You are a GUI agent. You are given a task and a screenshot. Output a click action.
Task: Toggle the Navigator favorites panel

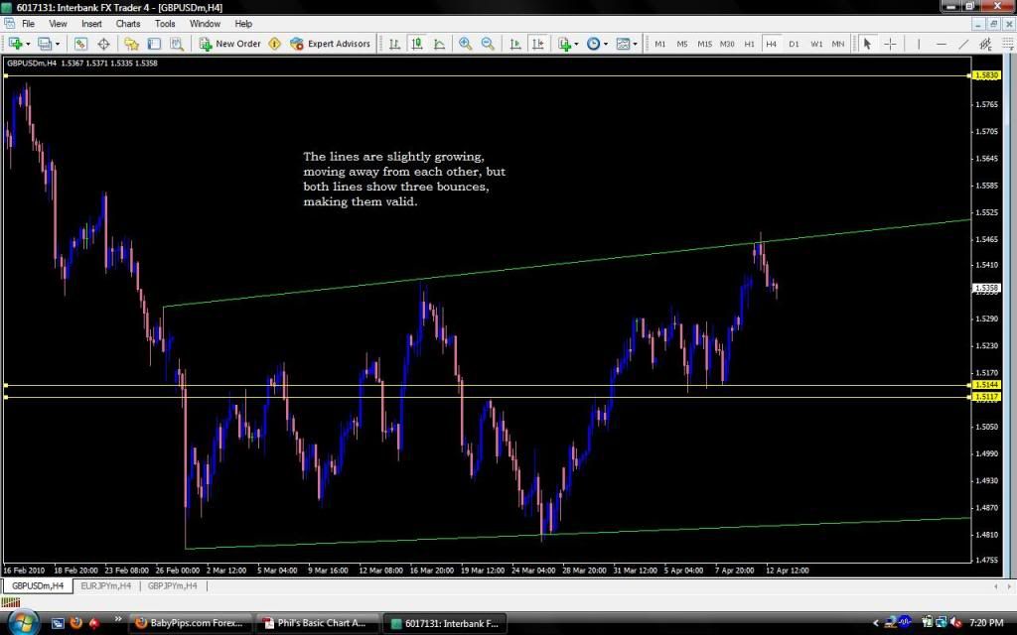(x=132, y=44)
